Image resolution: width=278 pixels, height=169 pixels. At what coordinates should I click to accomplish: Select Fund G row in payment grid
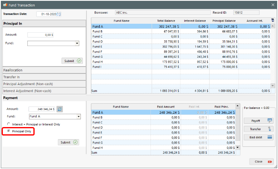tap(163, 143)
